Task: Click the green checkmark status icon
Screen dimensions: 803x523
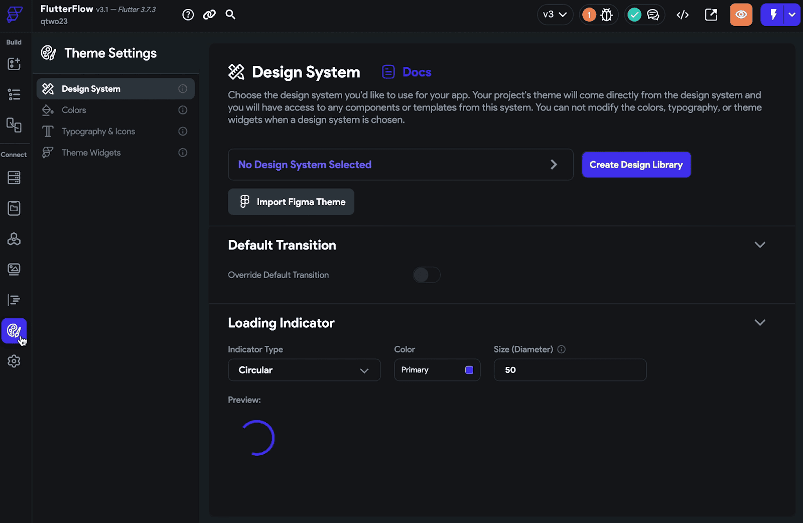Action: point(634,15)
